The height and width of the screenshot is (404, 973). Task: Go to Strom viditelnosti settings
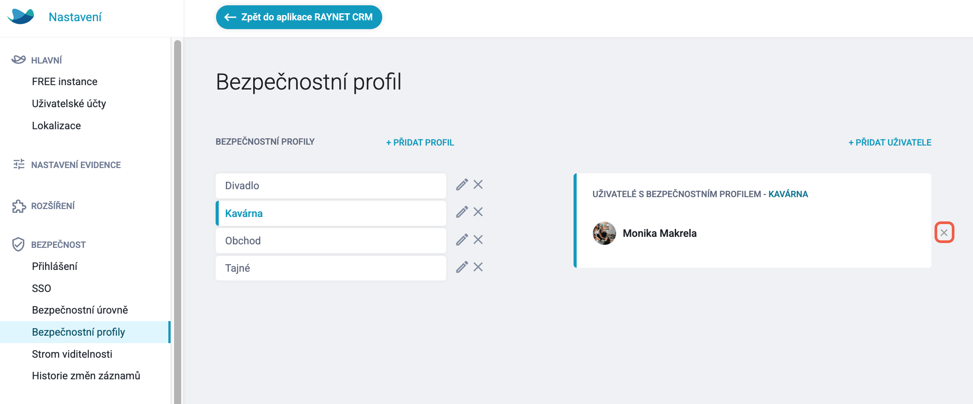(x=72, y=354)
